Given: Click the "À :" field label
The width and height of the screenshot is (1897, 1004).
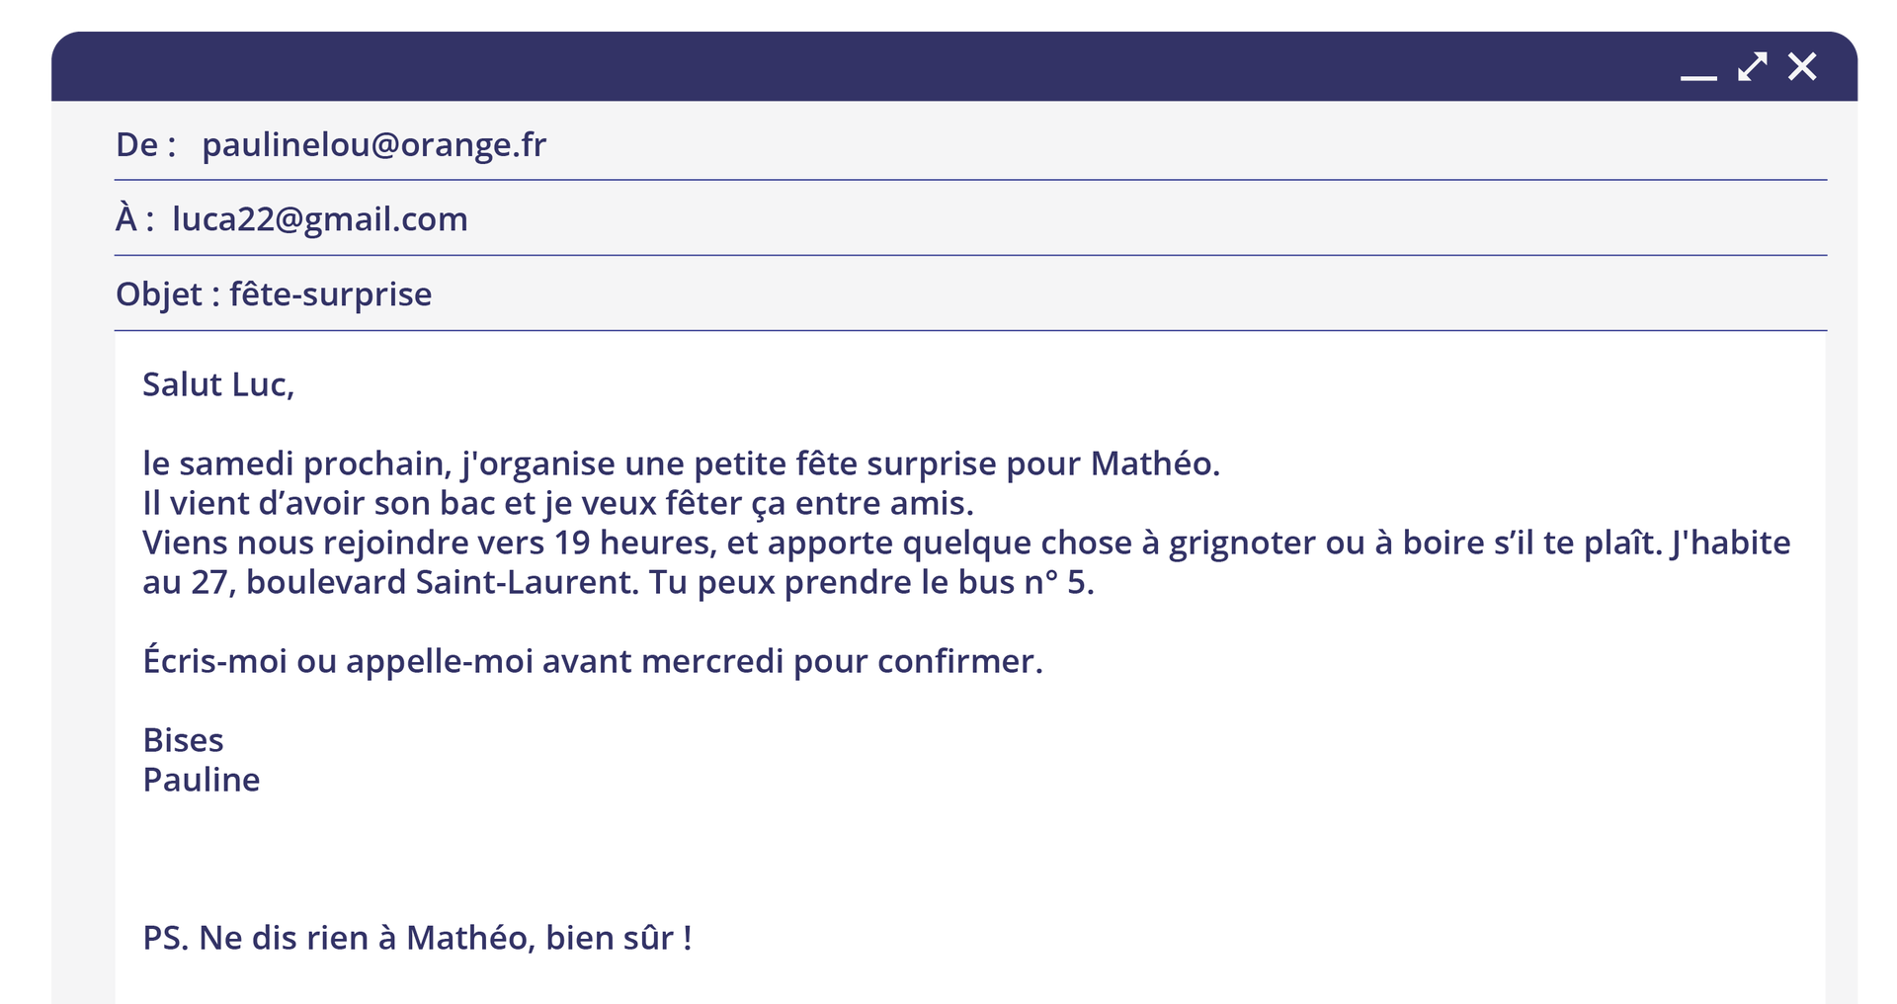Looking at the screenshot, I should (134, 219).
